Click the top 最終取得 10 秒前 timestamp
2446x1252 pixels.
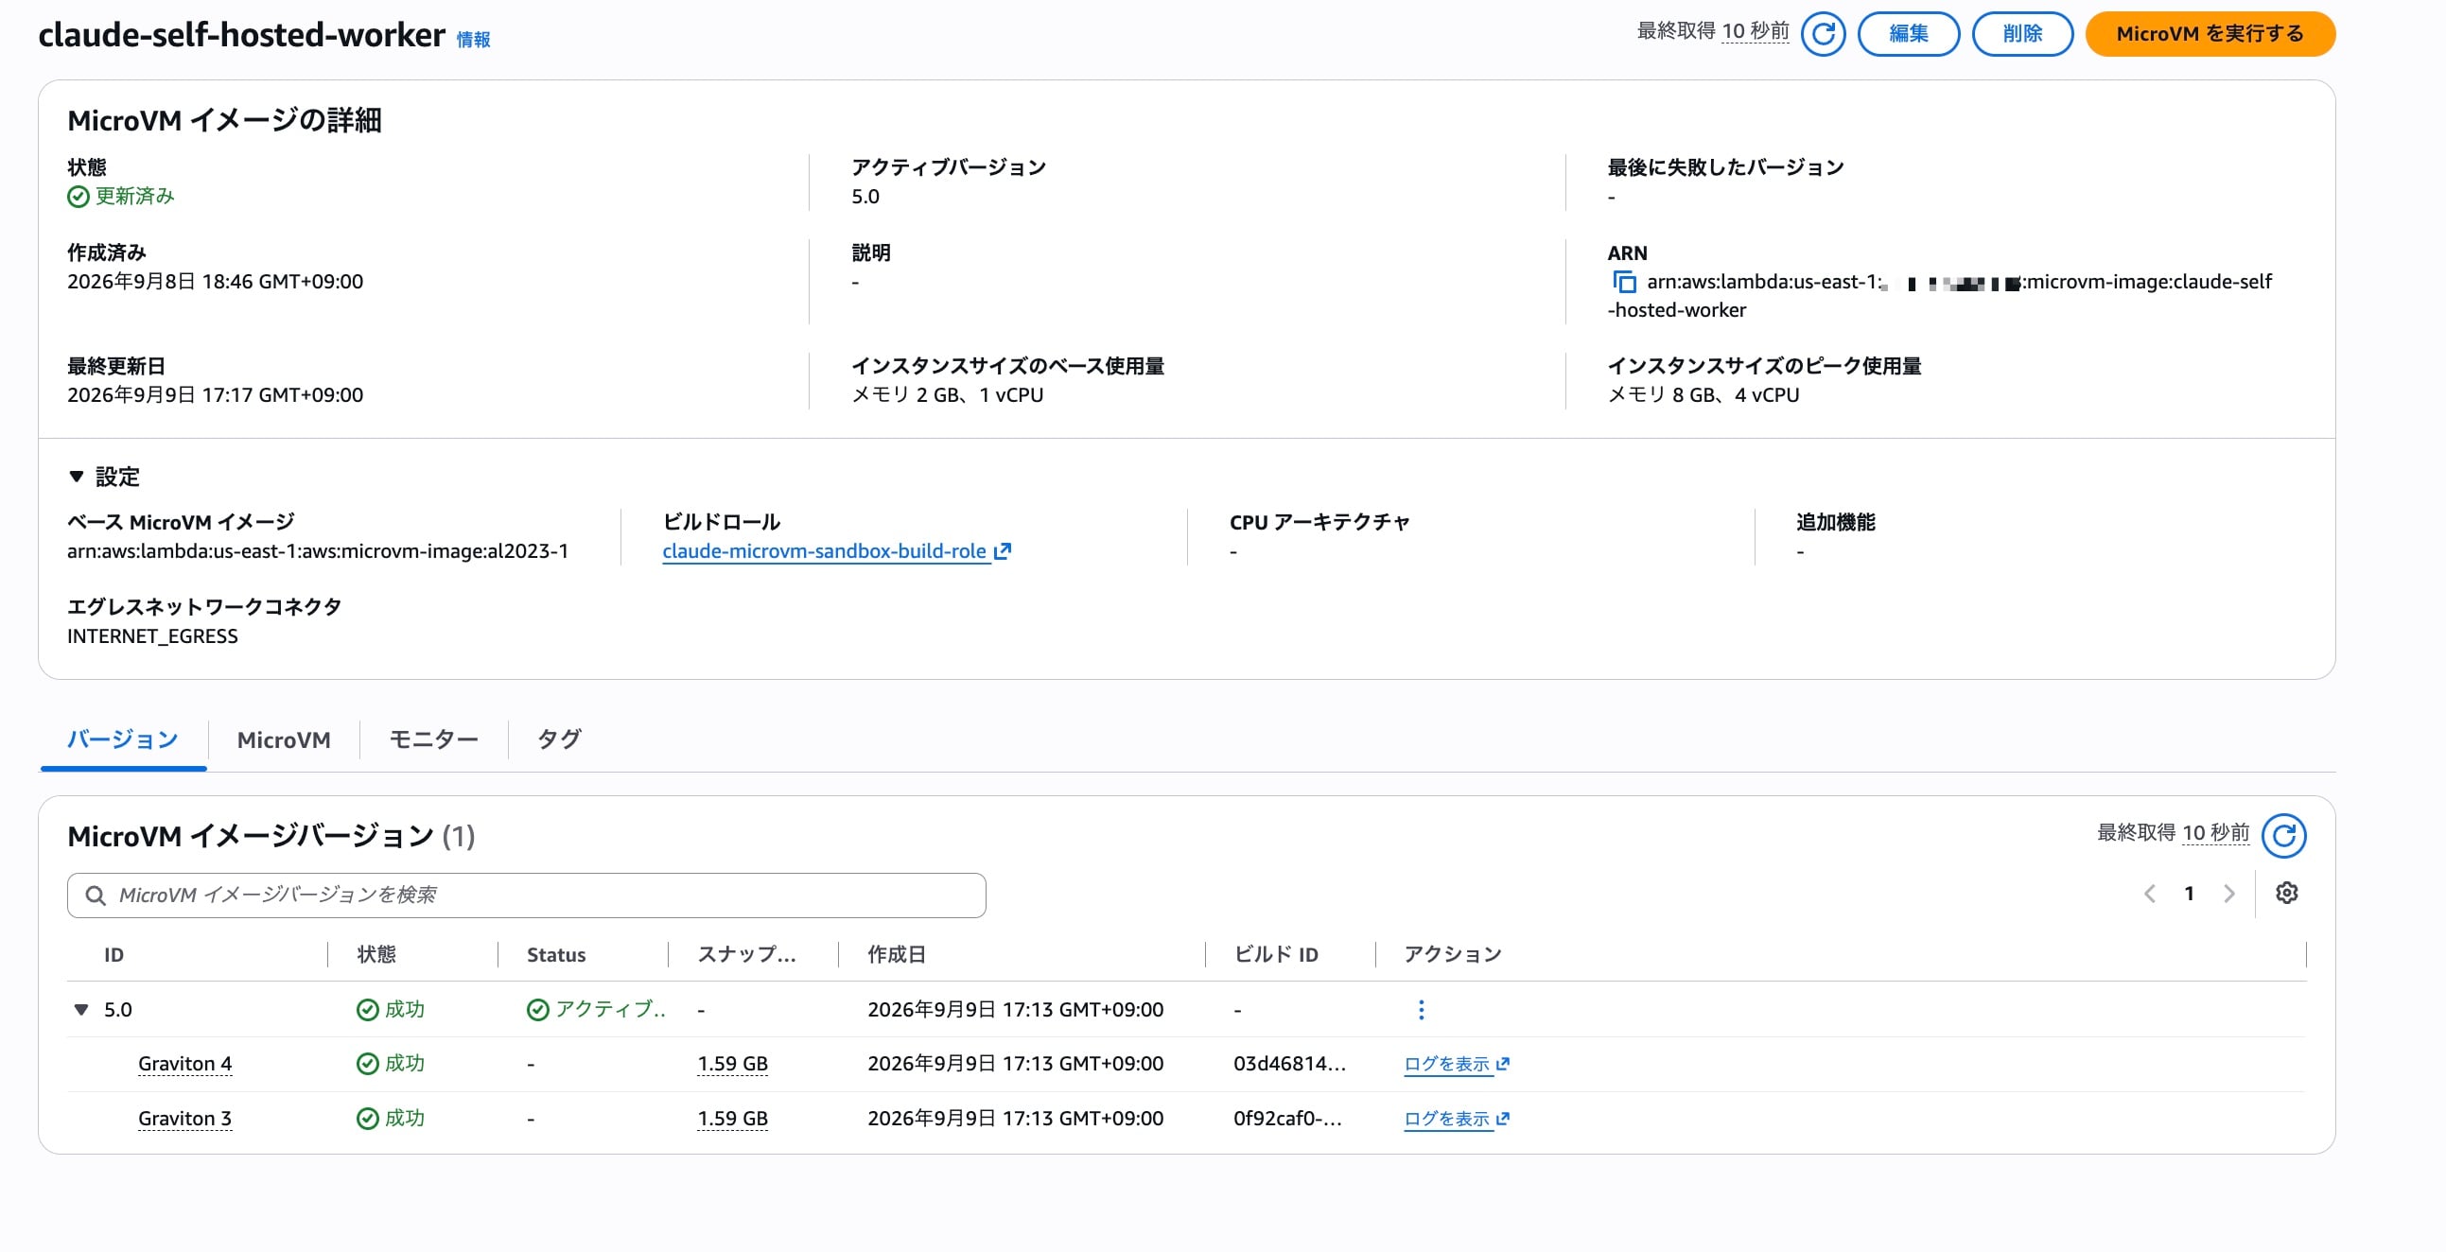(1713, 31)
